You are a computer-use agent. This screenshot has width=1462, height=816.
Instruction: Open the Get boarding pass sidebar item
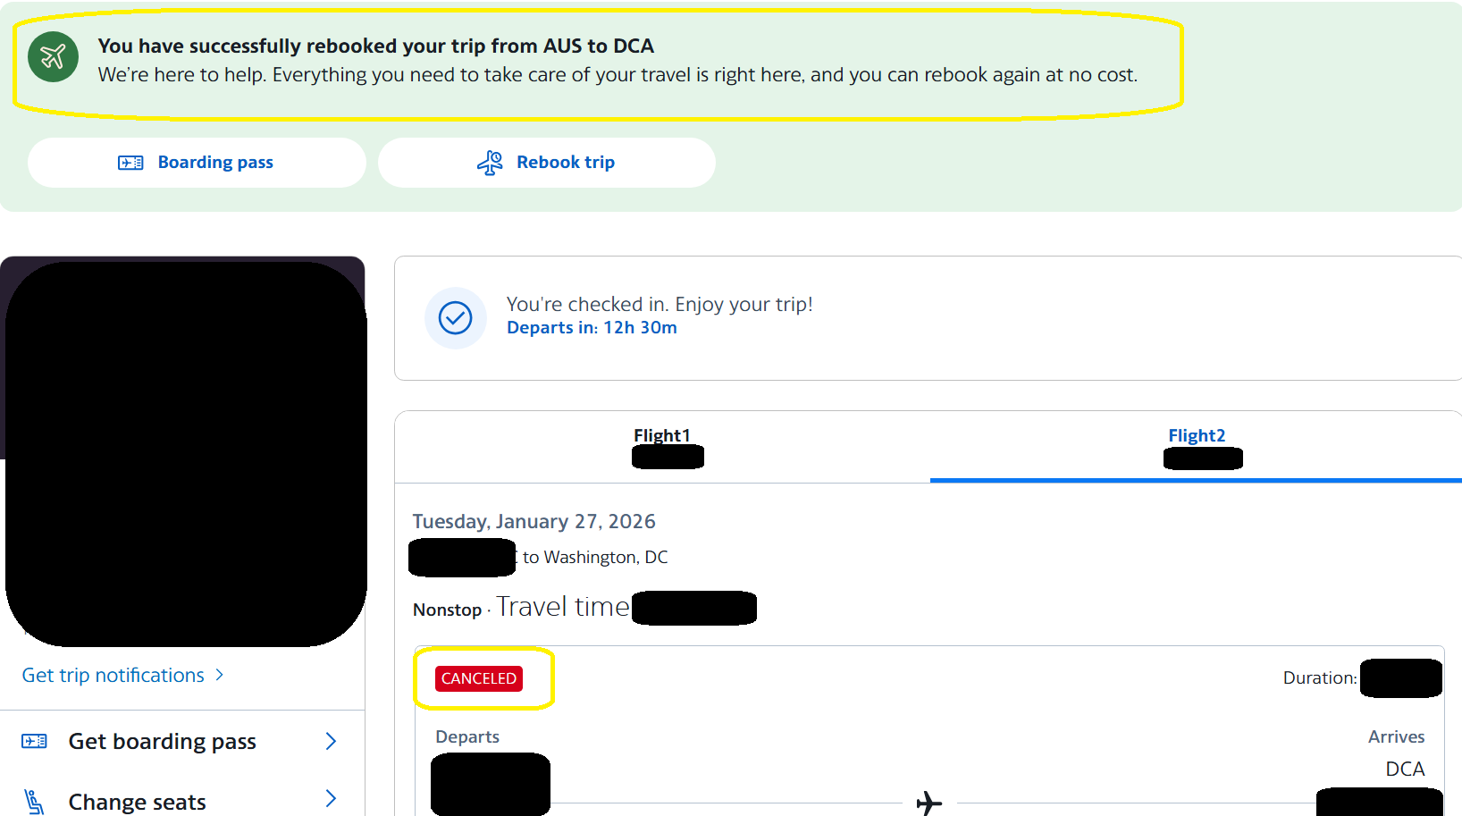tap(181, 741)
